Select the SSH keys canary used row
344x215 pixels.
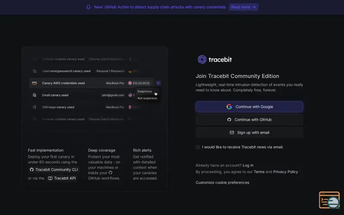(x=92, y=107)
